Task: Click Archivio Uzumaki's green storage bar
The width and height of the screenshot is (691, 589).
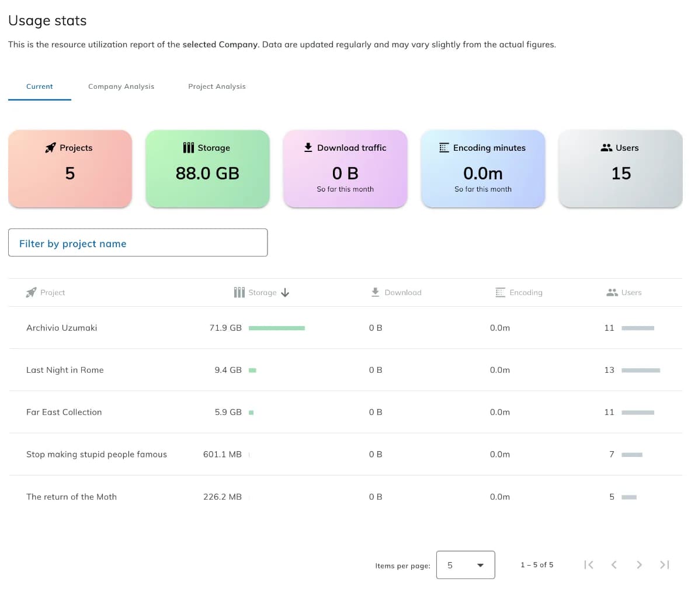Action: click(277, 328)
